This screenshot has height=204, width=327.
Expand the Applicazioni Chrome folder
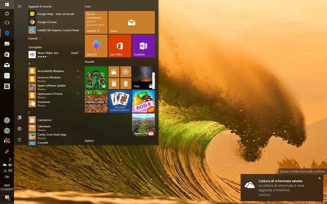[x=78, y=94]
